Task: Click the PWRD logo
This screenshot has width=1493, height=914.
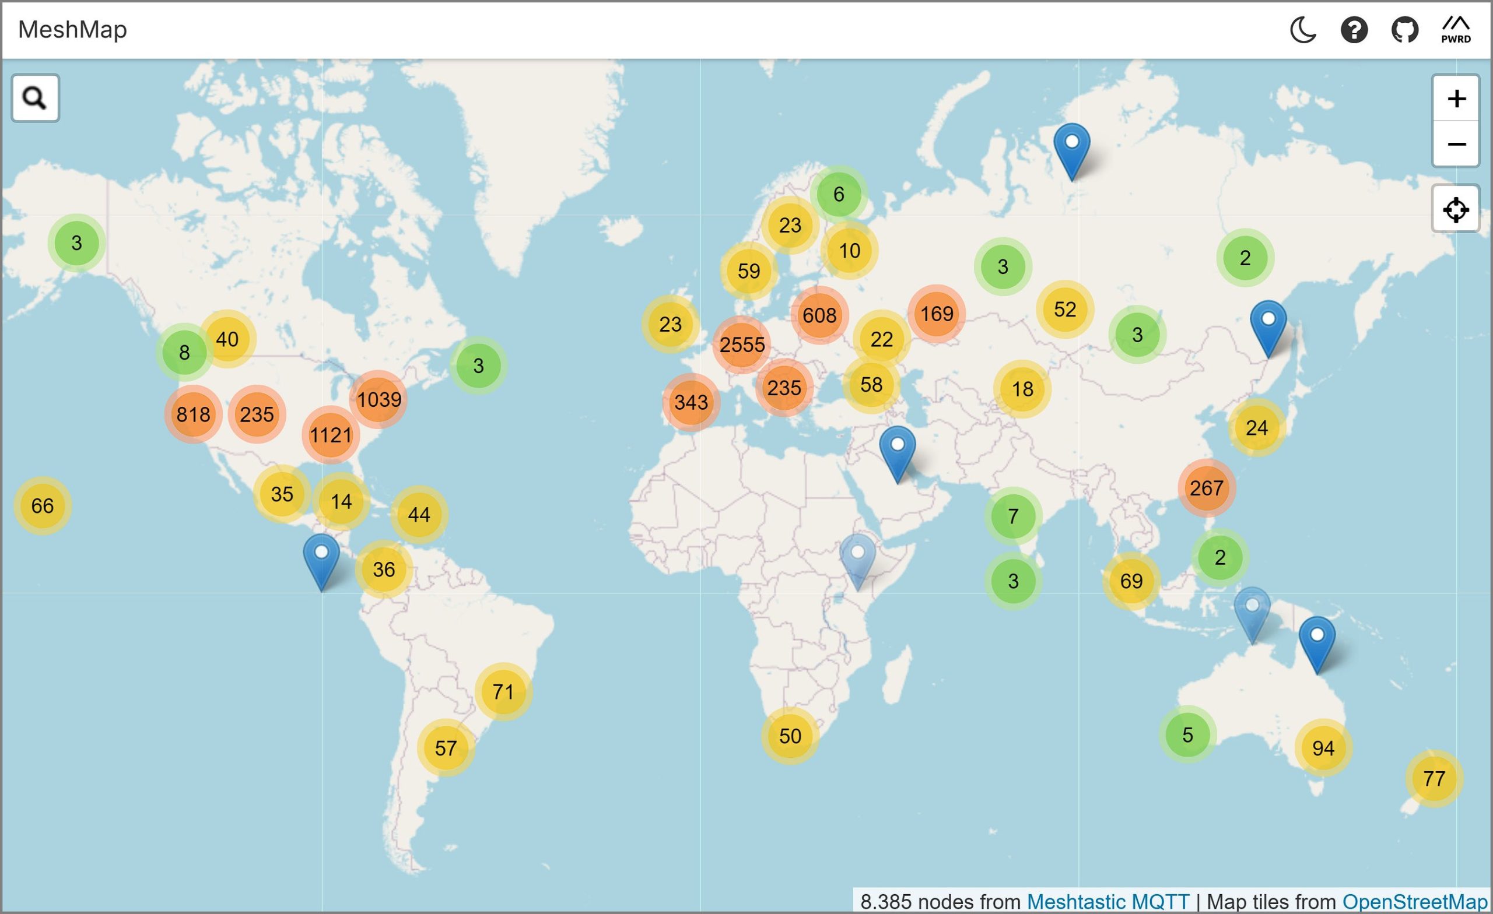Action: 1457,29
